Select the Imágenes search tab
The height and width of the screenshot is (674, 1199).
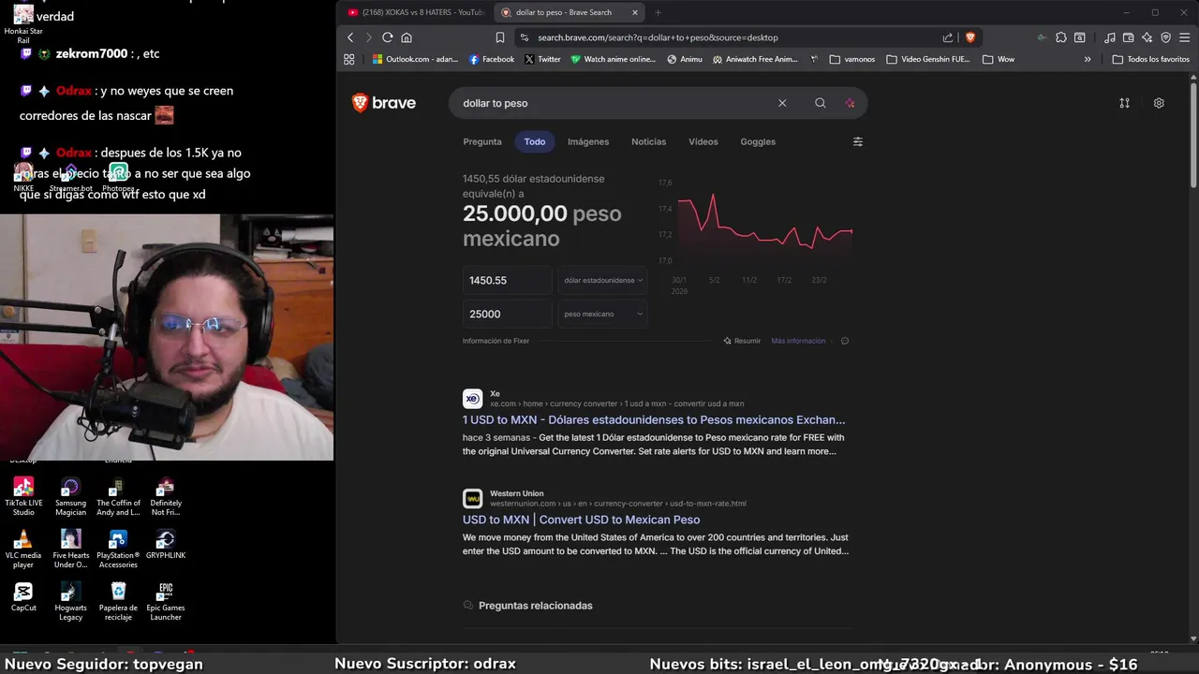point(588,141)
